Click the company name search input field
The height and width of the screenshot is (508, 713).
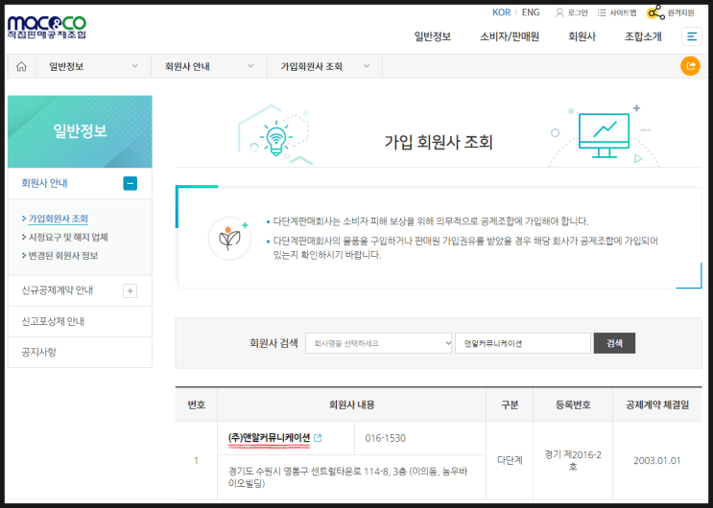pyautogui.click(x=523, y=343)
